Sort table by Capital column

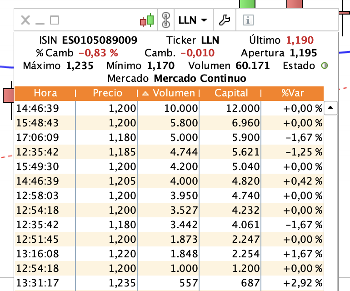(231, 94)
